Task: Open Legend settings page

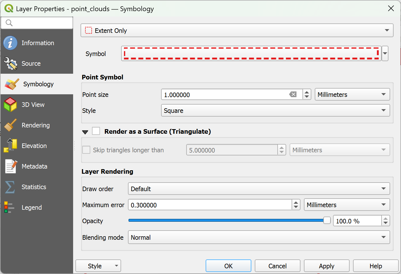Action: [x=37, y=207]
